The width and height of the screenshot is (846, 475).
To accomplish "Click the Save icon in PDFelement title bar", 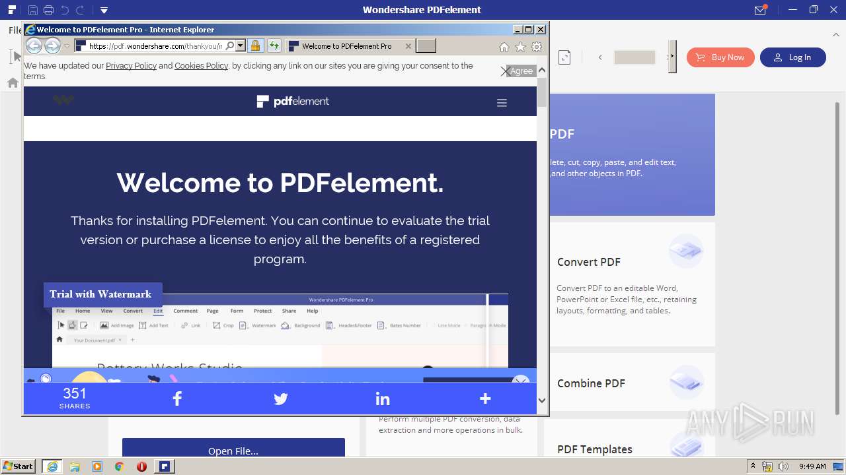I will pos(33,10).
